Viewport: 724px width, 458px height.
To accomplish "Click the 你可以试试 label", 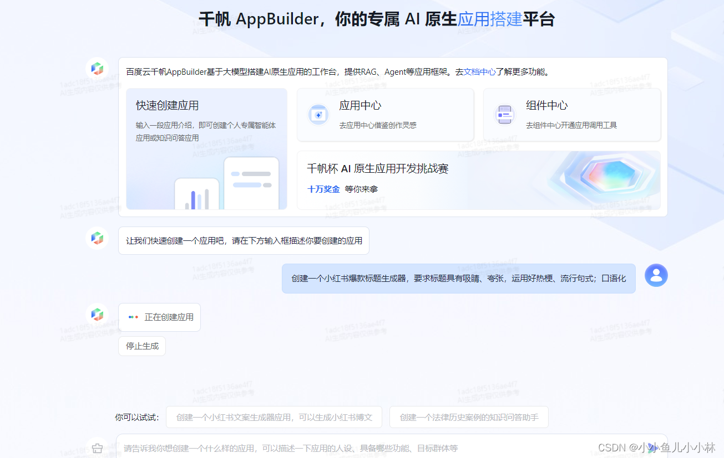I will coord(137,417).
